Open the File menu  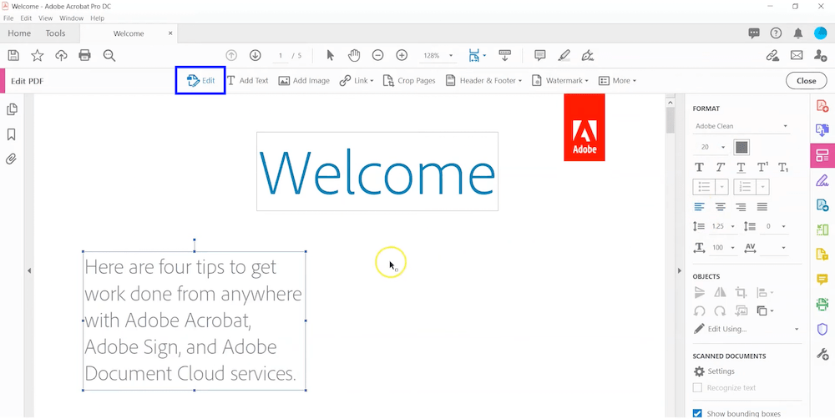coord(8,18)
